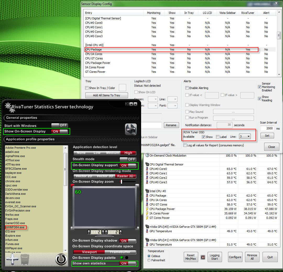Click lightning icon beside IA Cores Power
The image size is (283, 272).
point(147,213)
